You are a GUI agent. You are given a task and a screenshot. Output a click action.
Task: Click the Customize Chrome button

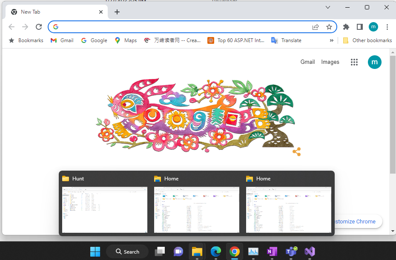358,221
